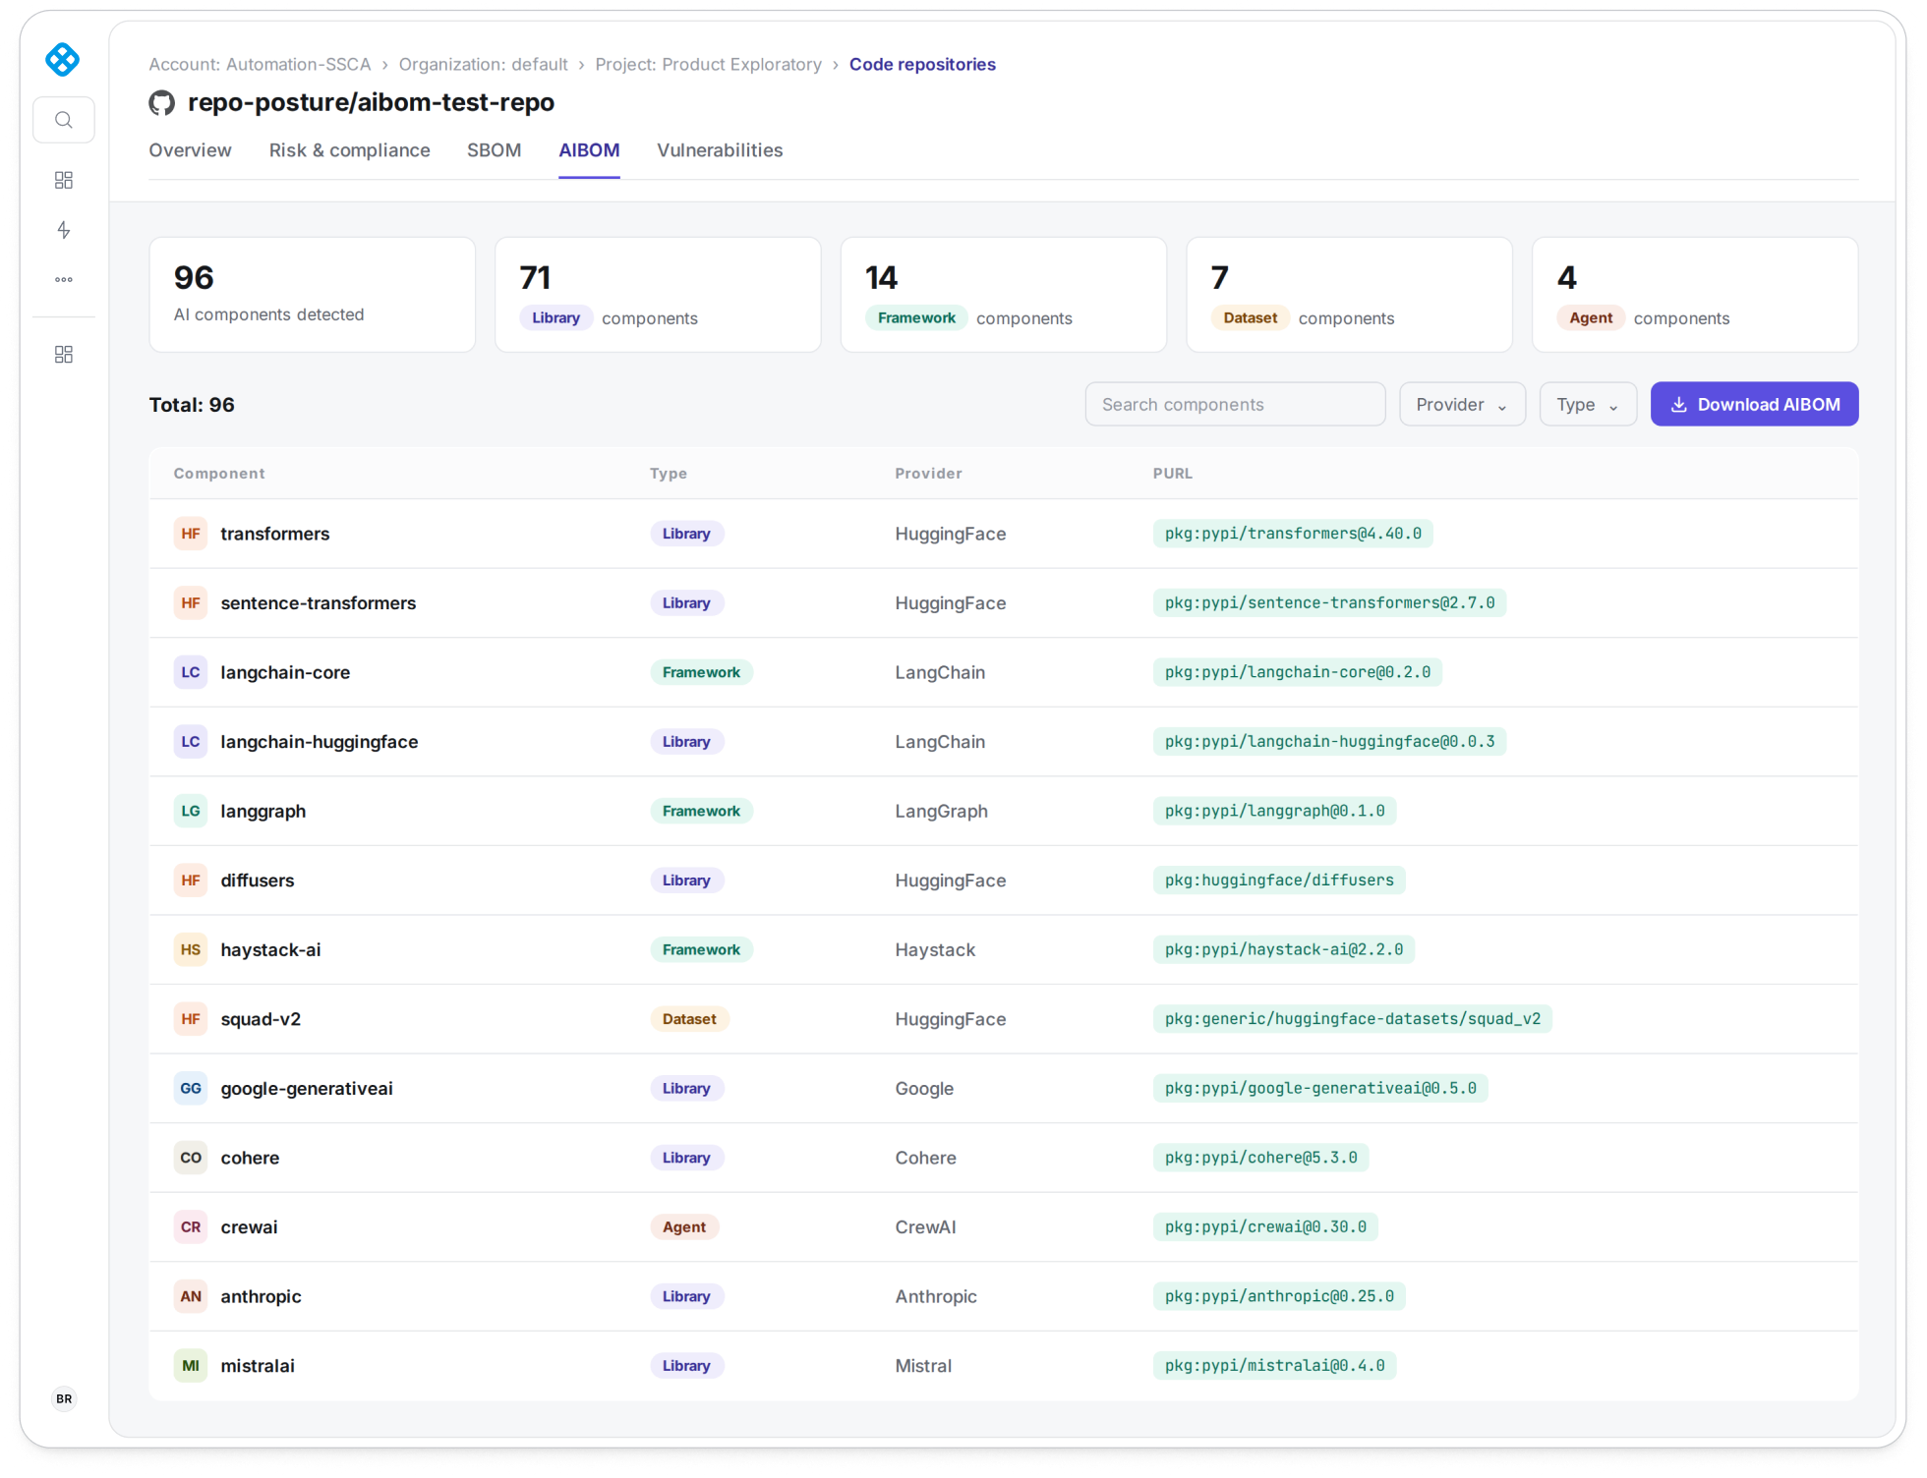The height and width of the screenshot is (1478, 1927).
Task: Select the 4 Agent components card
Action: point(1695,295)
